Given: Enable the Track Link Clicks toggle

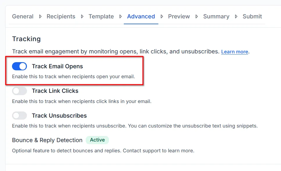Looking at the screenshot, I should point(19,91).
